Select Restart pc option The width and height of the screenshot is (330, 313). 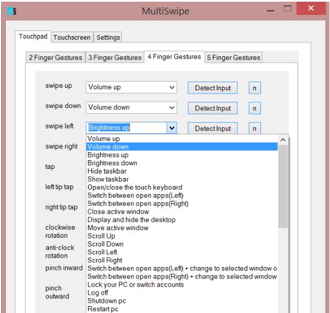point(182,309)
